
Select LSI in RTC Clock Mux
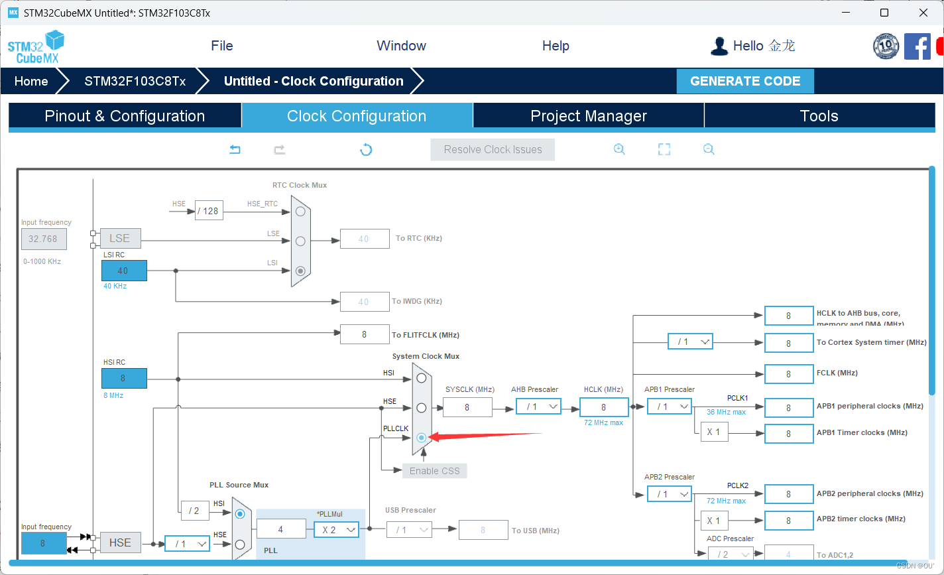[300, 271]
